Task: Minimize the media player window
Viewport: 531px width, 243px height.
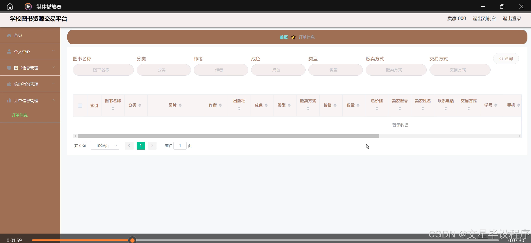Action: [x=483, y=6]
